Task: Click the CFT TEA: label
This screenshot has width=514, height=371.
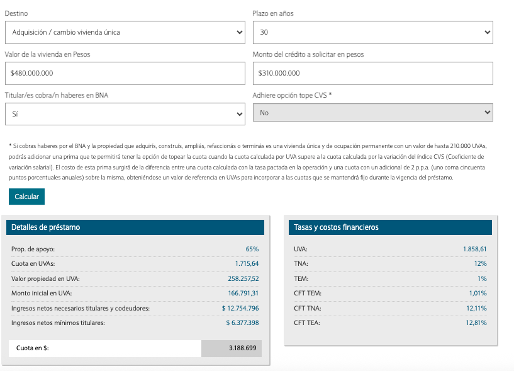Action: [x=307, y=322]
